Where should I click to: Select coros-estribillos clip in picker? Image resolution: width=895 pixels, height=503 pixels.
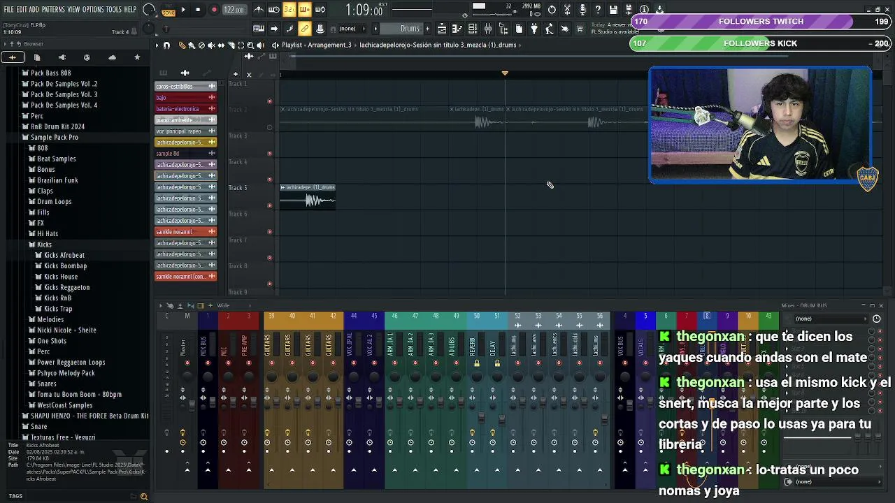(185, 87)
